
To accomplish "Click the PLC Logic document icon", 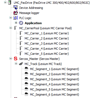I will click(x=16, y=18).
